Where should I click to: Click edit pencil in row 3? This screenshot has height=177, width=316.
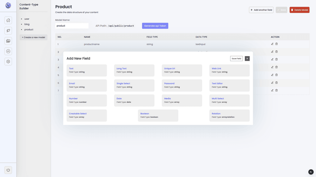pos(272,59)
